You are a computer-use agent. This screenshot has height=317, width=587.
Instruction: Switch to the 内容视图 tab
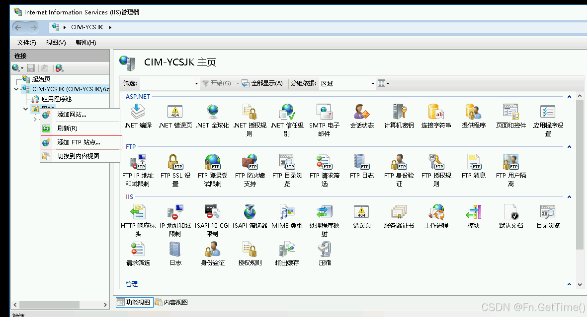pos(172,303)
